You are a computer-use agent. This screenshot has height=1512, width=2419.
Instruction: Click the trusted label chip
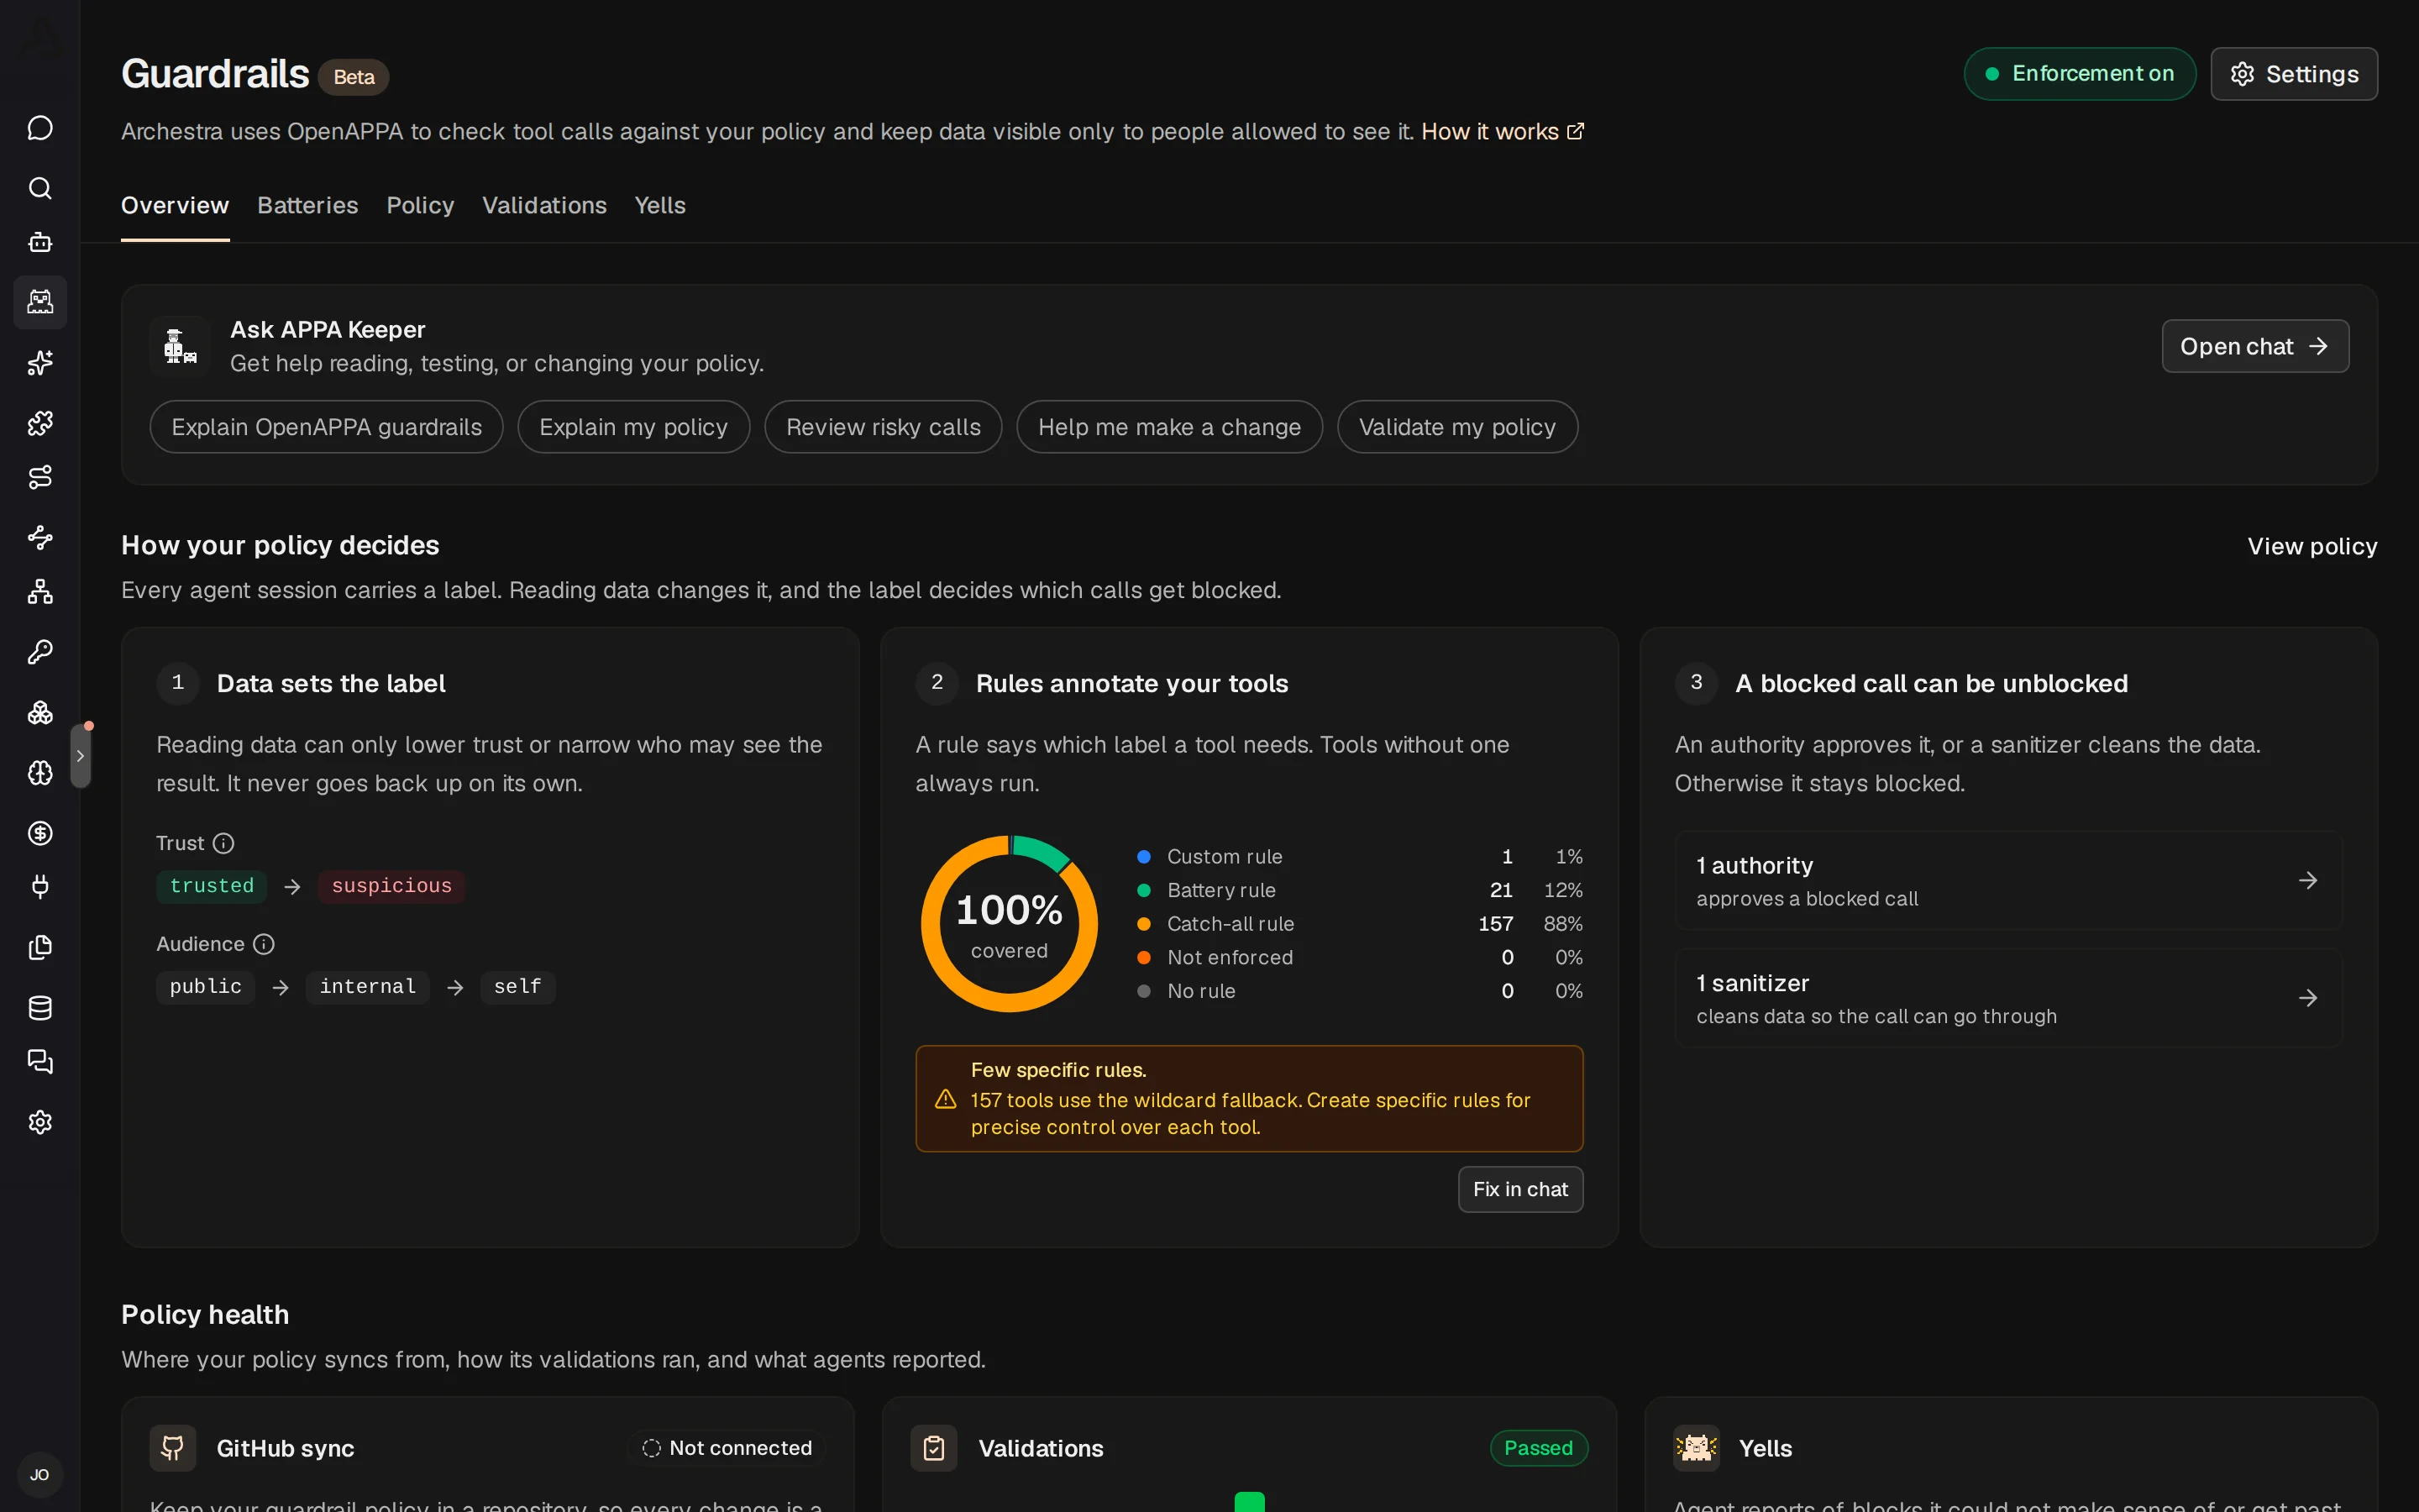[x=212, y=886]
